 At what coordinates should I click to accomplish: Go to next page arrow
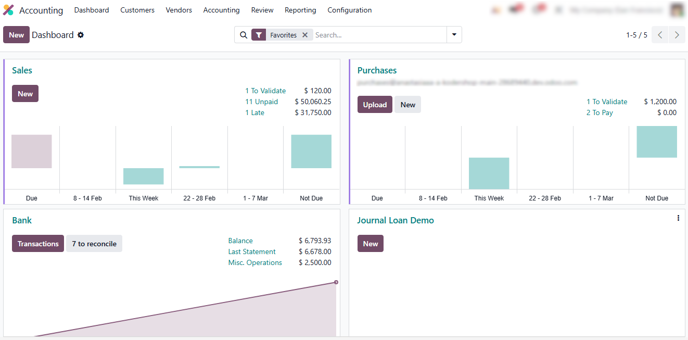click(677, 35)
